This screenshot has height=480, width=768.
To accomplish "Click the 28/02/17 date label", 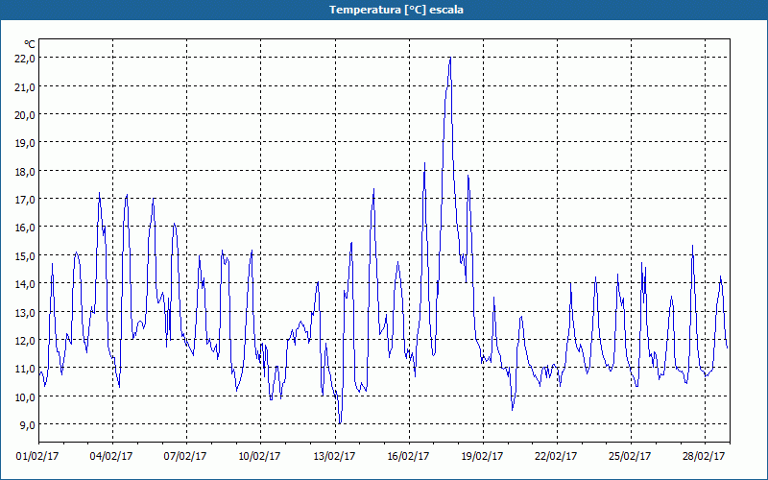I will click(704, 456).
